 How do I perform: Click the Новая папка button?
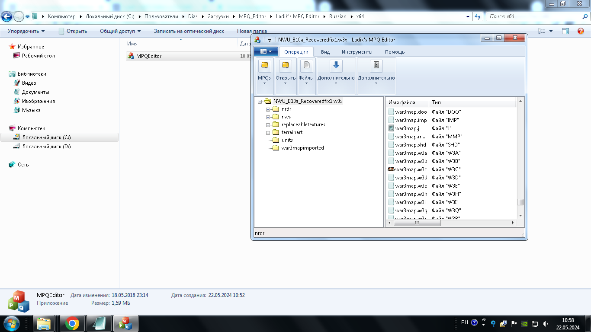(252, 31)
